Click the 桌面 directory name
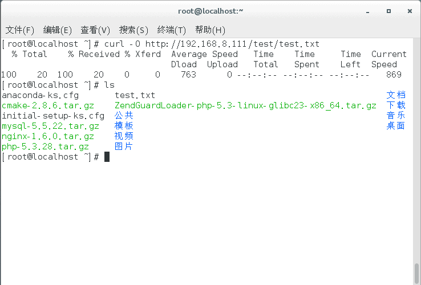This screenshot has width=421, height=285. [396, 125]
